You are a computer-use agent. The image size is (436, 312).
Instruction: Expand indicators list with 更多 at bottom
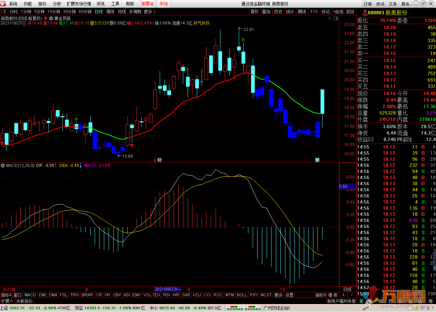click(278, 295)
